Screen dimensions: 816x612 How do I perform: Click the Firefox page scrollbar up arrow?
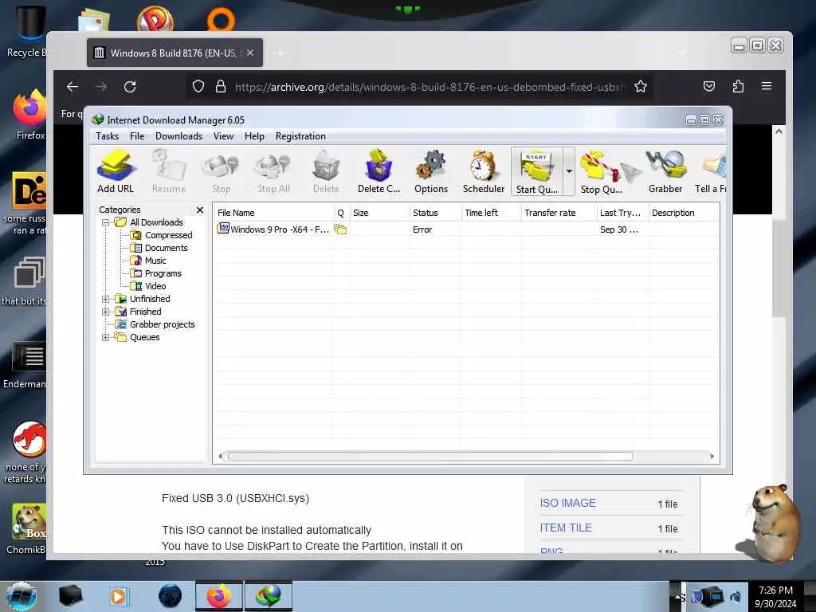click(x=779, y=132)
